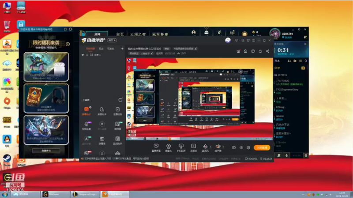Switch to the second scene tab
353x198 pixels.
click(101, 48)
